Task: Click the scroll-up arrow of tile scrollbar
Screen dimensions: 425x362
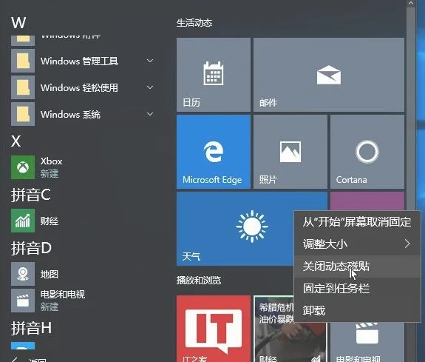Action: 411,3
